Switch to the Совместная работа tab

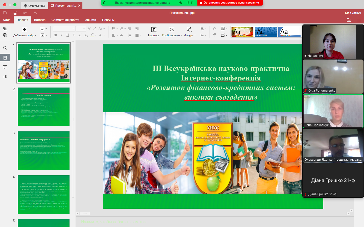point(65,20)
